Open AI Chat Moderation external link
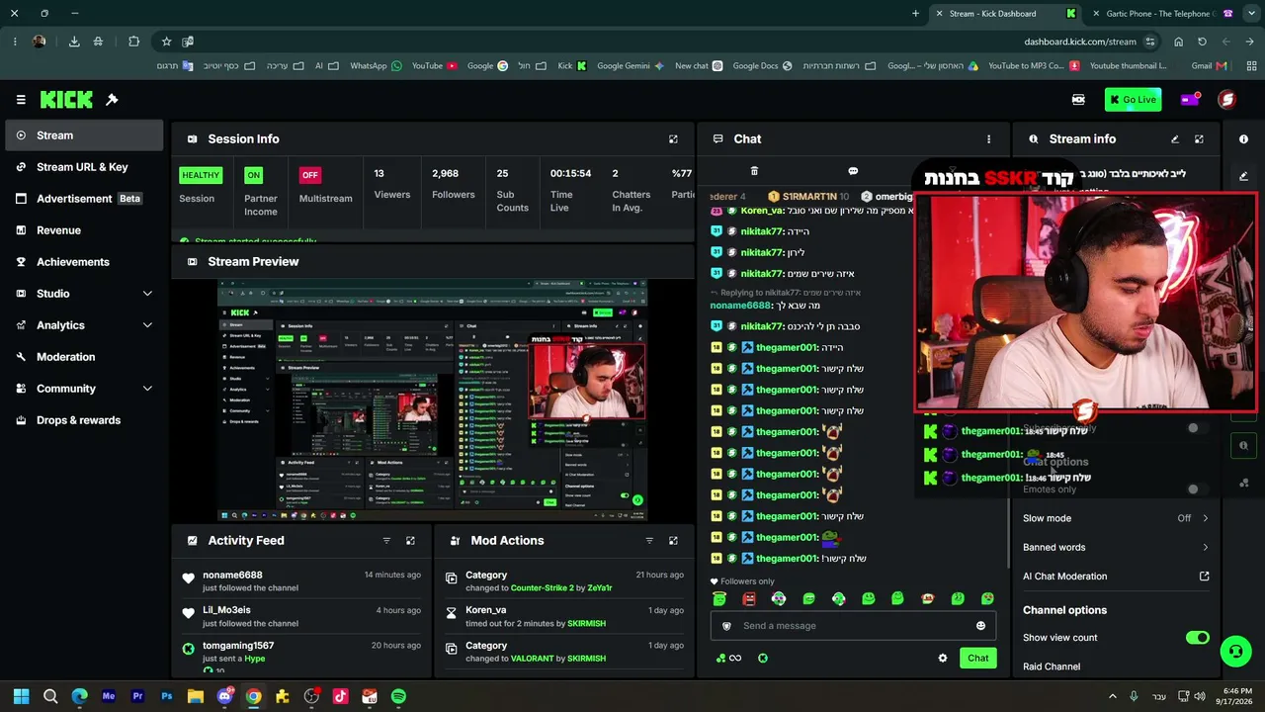Screen dimensions: 1265x712 pos(1204,577)
